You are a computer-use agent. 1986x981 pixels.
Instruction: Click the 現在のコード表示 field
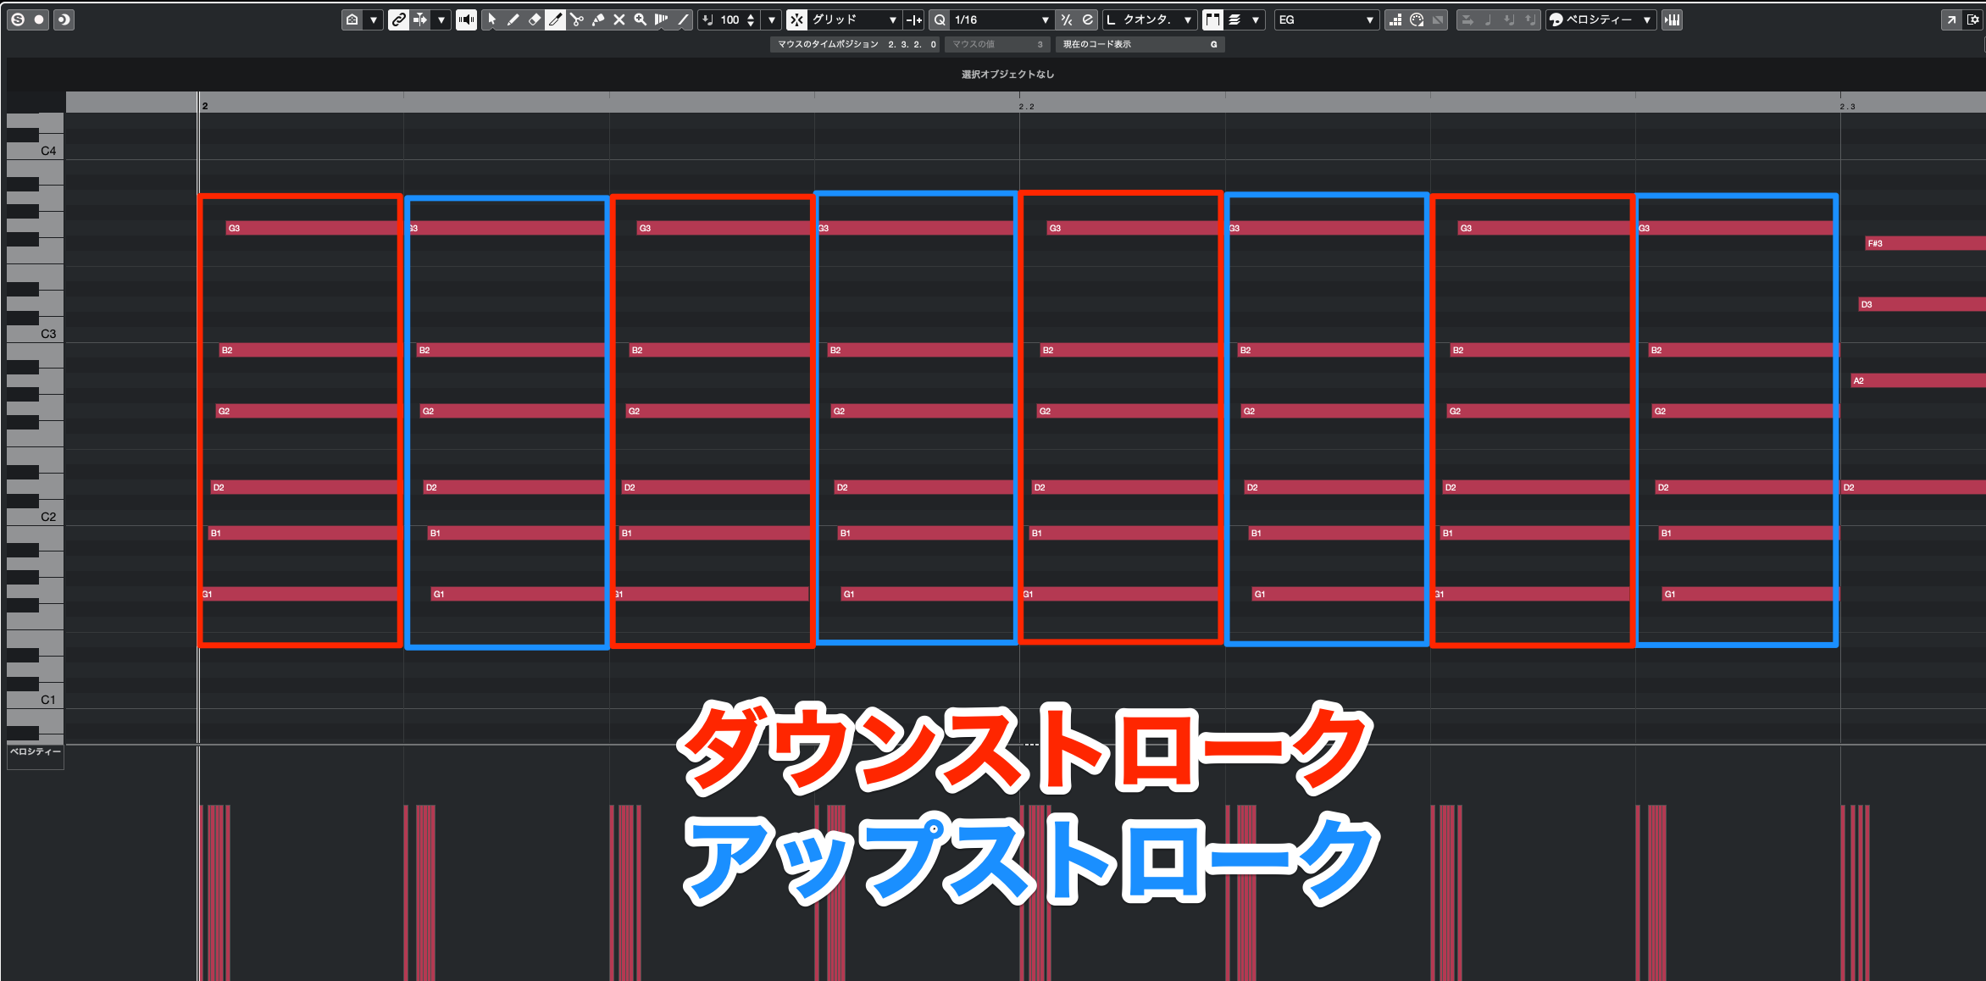coord(1140,44)
